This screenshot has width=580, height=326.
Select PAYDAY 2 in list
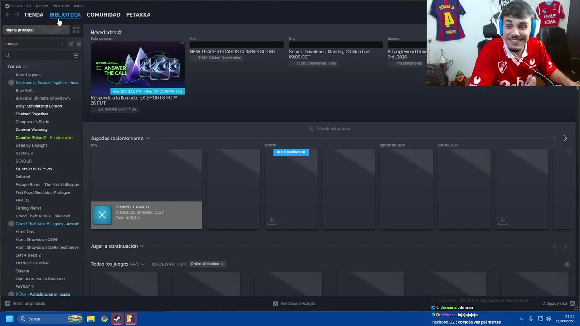[x=24, y=287]
